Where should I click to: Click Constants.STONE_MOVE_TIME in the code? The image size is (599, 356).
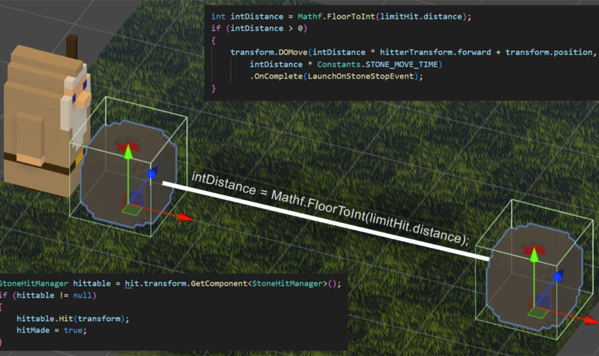click(x=378, y=64)
